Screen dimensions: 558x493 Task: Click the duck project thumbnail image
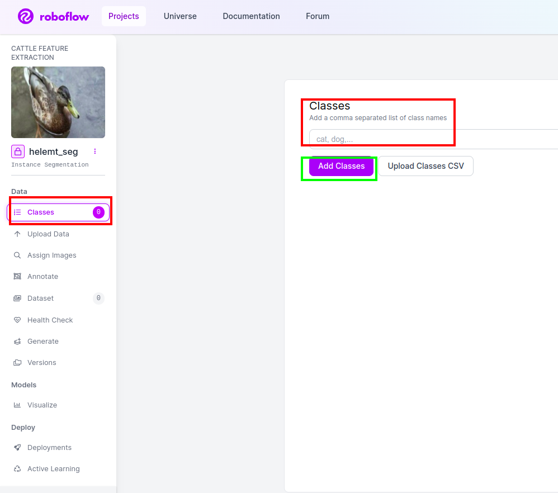tap(58, 102)
